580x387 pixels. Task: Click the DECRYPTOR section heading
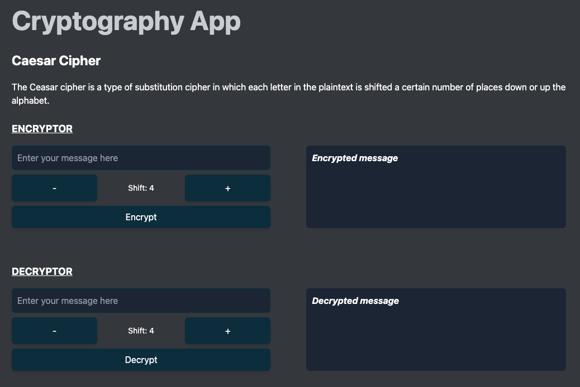(42, 272)
